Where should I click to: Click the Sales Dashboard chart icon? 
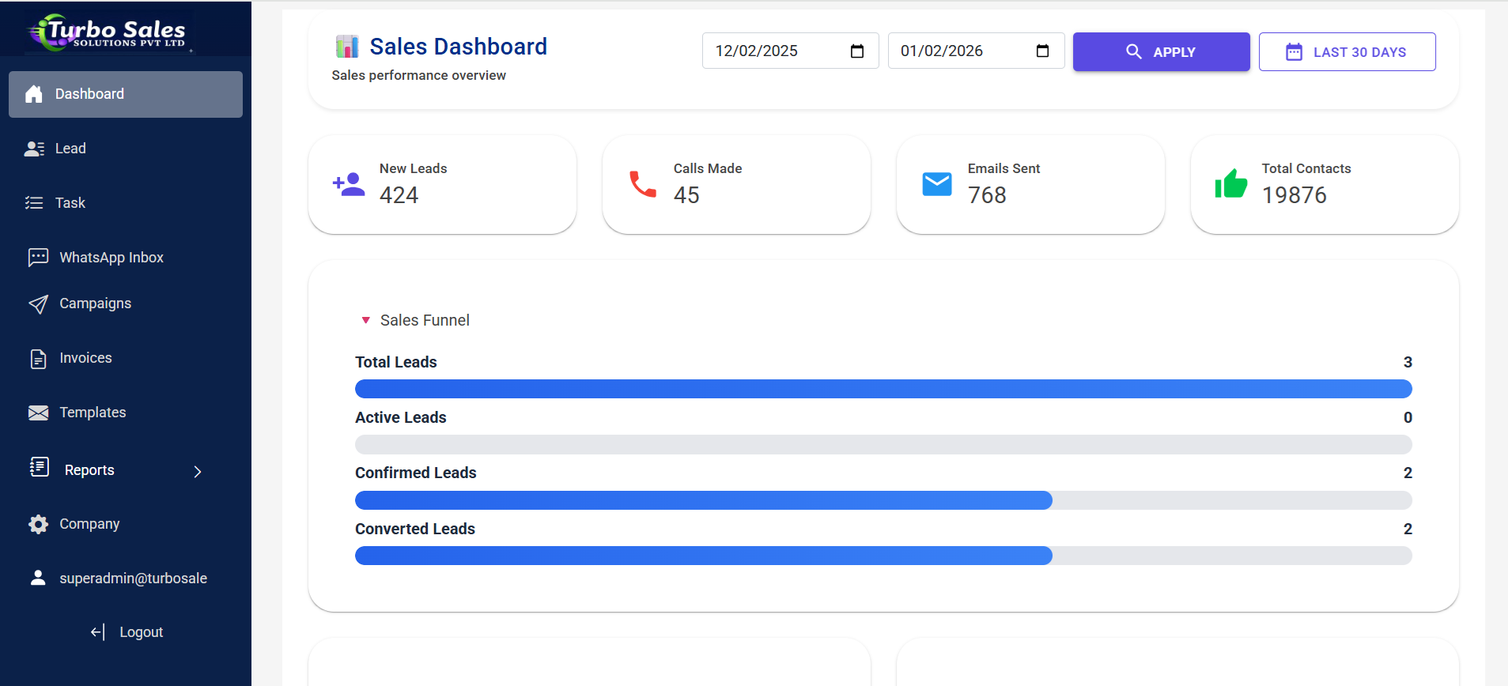346,47
